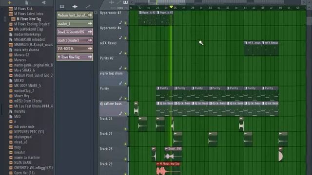This screenshot has height=175, width=312.
Task: Click the icon beside M Flows Kick in browser
Action: [x=11, y=9]
